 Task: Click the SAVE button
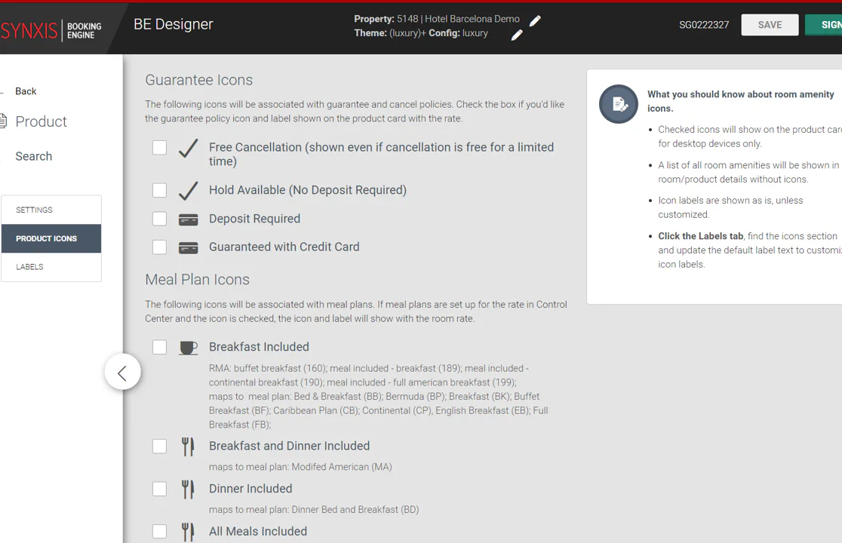tap(770, 25)
